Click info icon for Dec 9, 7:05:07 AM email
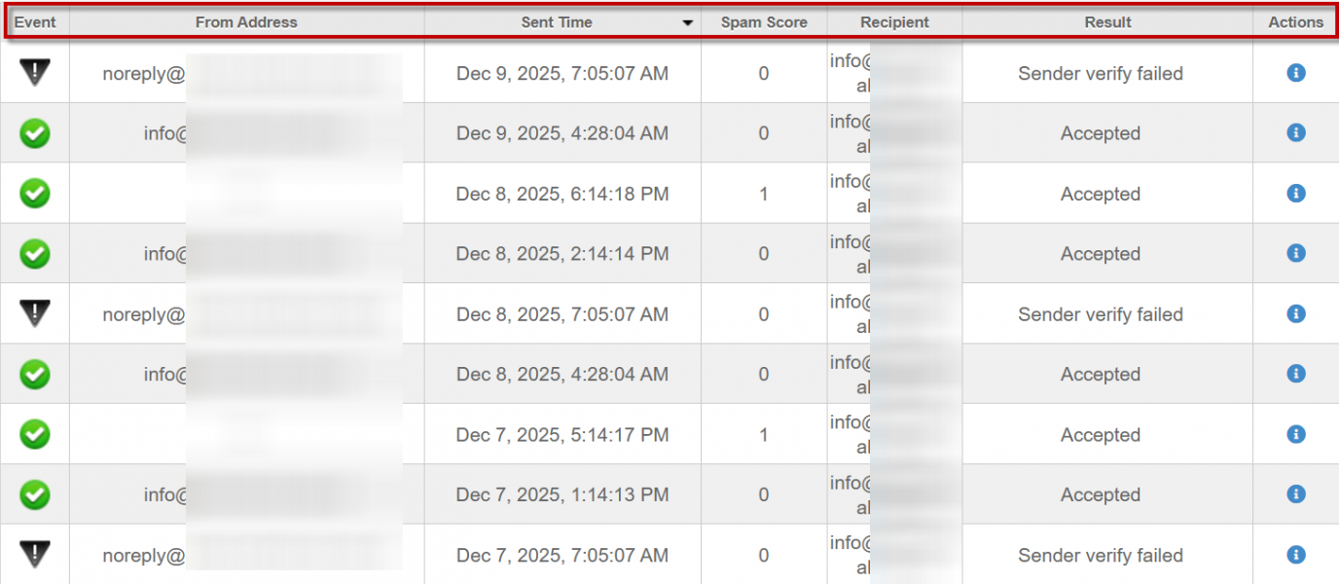The height and width of the screenshot is (584, 1339). (1295, 73)
